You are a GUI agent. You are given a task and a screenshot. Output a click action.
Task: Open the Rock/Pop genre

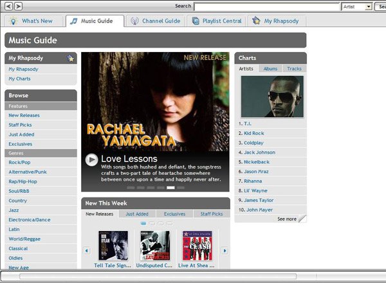tap(19, 163)
